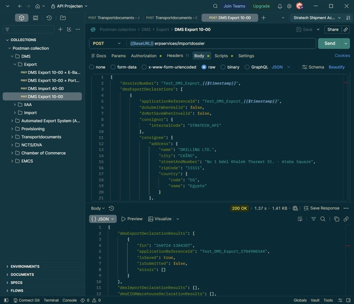Click Save Response button
Screen dimensions: 354x304
321,208
